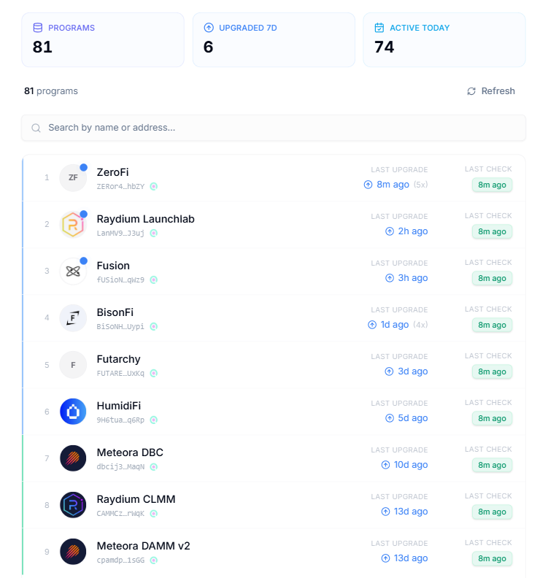Click the round icon beside BiSoNH…Uypi address
The image size is (548, 578).
coord(154,327)
